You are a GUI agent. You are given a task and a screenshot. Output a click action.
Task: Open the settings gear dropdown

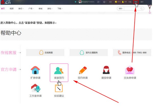[105, 2]
